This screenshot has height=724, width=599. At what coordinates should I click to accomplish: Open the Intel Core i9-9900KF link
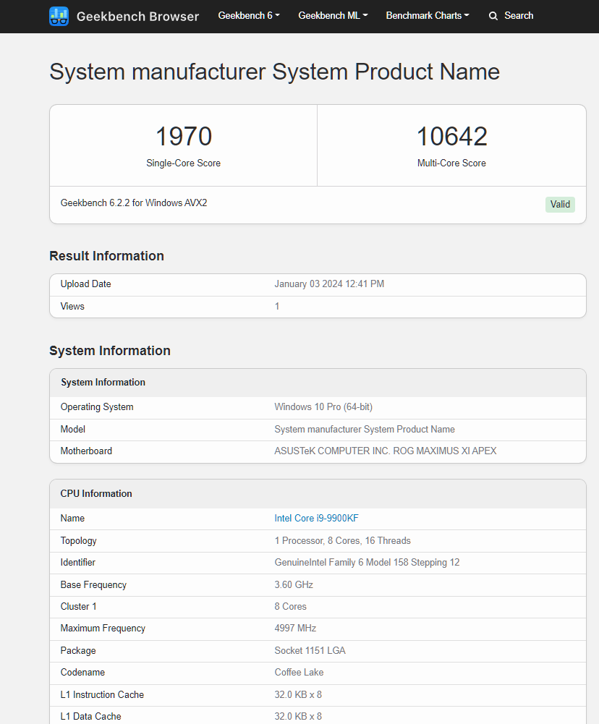coord(316,518)
